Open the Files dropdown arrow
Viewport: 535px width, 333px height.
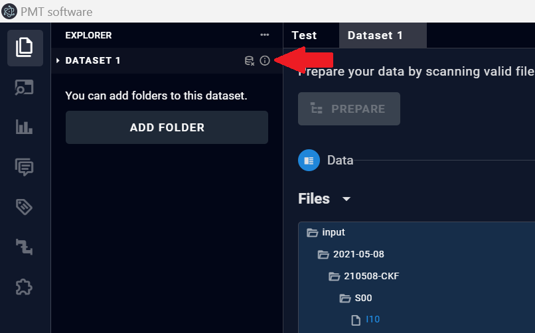point(346,199)
